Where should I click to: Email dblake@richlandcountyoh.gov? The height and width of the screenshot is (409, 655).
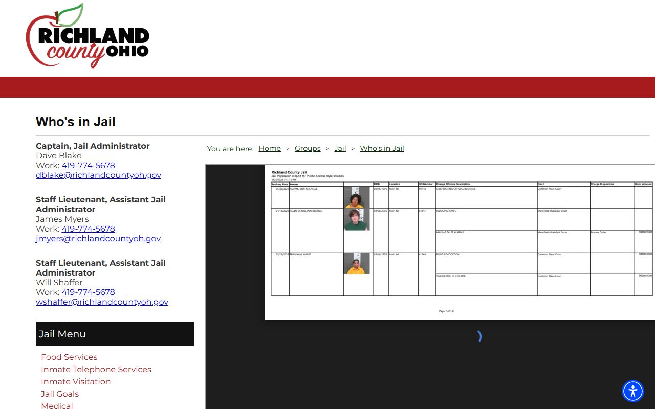click(x=98, y=175)
